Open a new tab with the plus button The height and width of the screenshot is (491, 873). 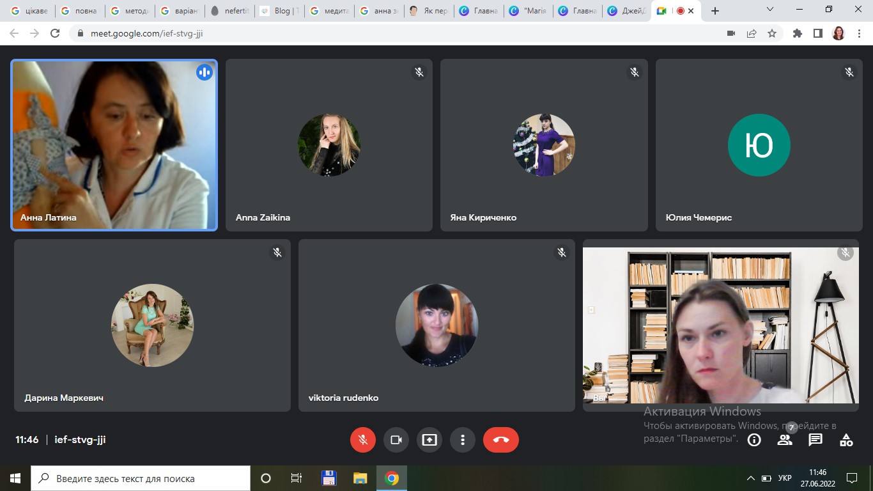[x=715, y=11]
